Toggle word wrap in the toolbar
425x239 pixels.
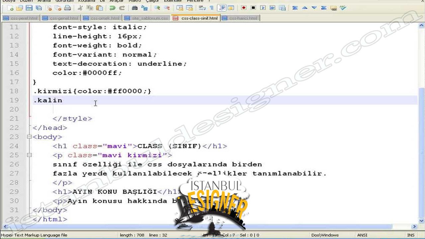pyautogui.click(x=202, y=8)
